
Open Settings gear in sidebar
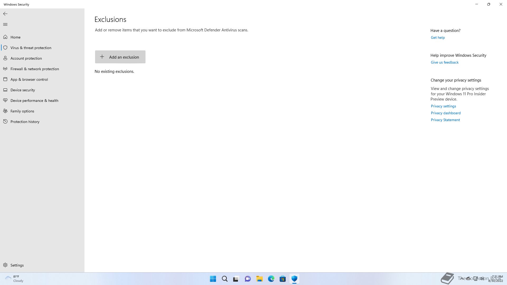tap(5, 265)
